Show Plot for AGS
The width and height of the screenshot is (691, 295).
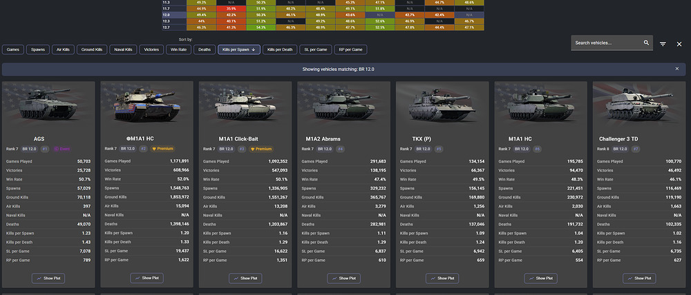coord(48,278)
